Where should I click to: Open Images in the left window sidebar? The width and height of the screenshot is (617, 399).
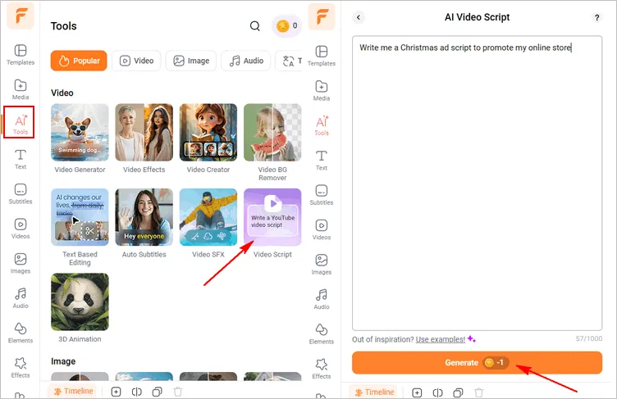click(x=21, y=263)
